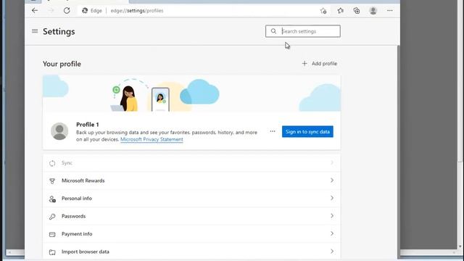Click the Payment info card icon

click(52, 234)
